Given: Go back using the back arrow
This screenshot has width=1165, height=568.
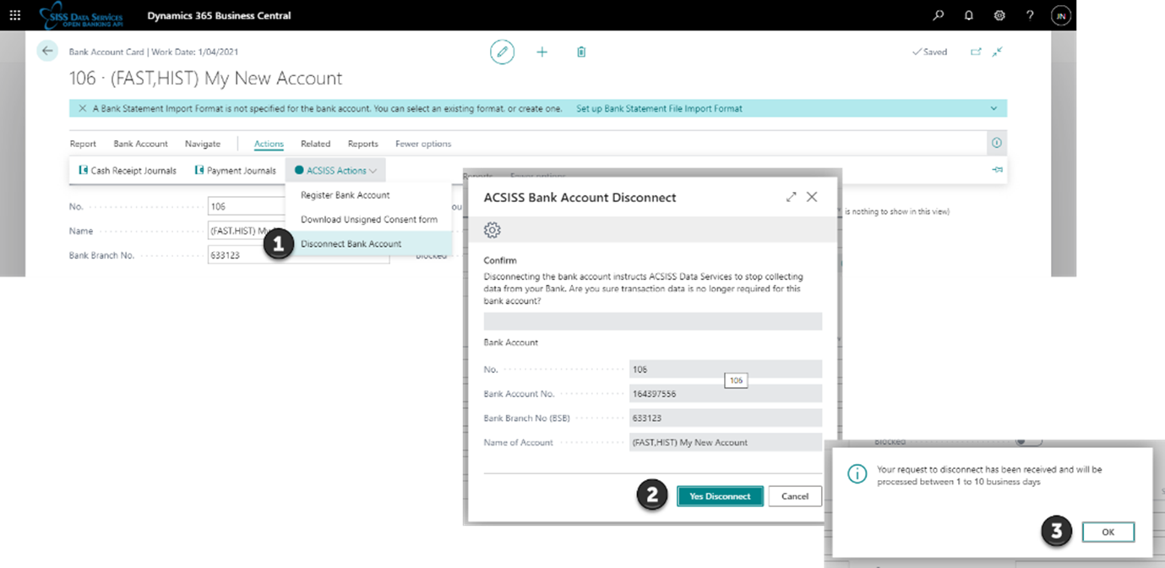Looking at the screenshot, I should [x=47, y=51].
